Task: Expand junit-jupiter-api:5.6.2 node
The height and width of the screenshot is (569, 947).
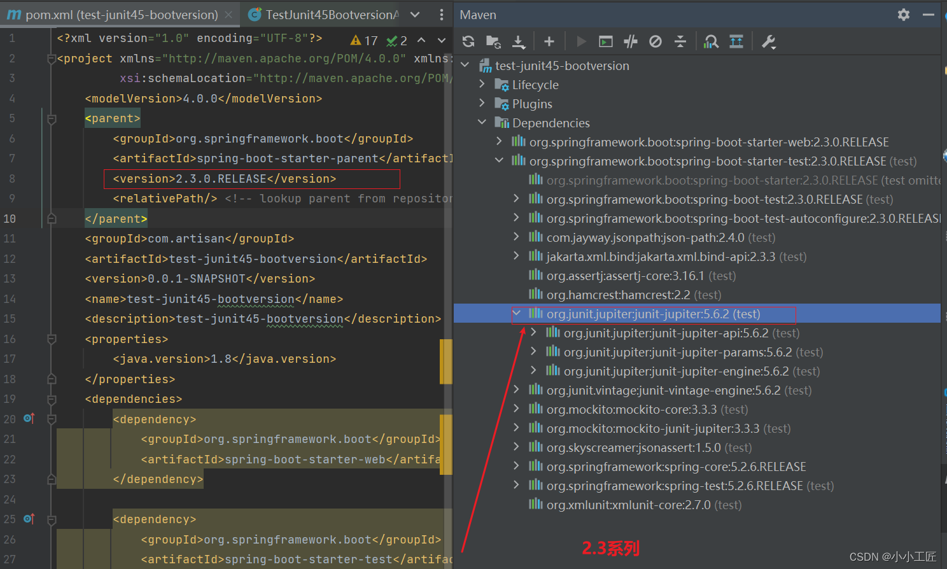Action: tap(533, 332)
